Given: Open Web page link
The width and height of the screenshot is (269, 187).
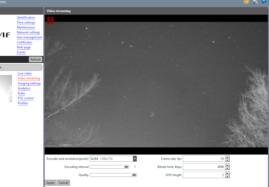Looking at the screenshot, I should [x=24, y=47].
